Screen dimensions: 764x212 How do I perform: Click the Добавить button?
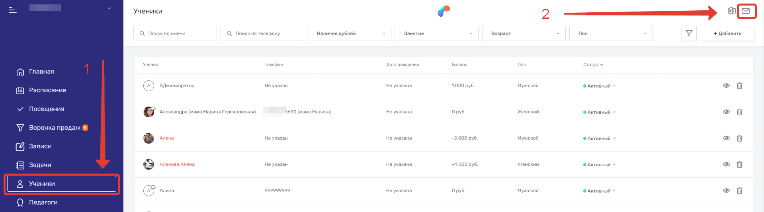click(727, 33)
